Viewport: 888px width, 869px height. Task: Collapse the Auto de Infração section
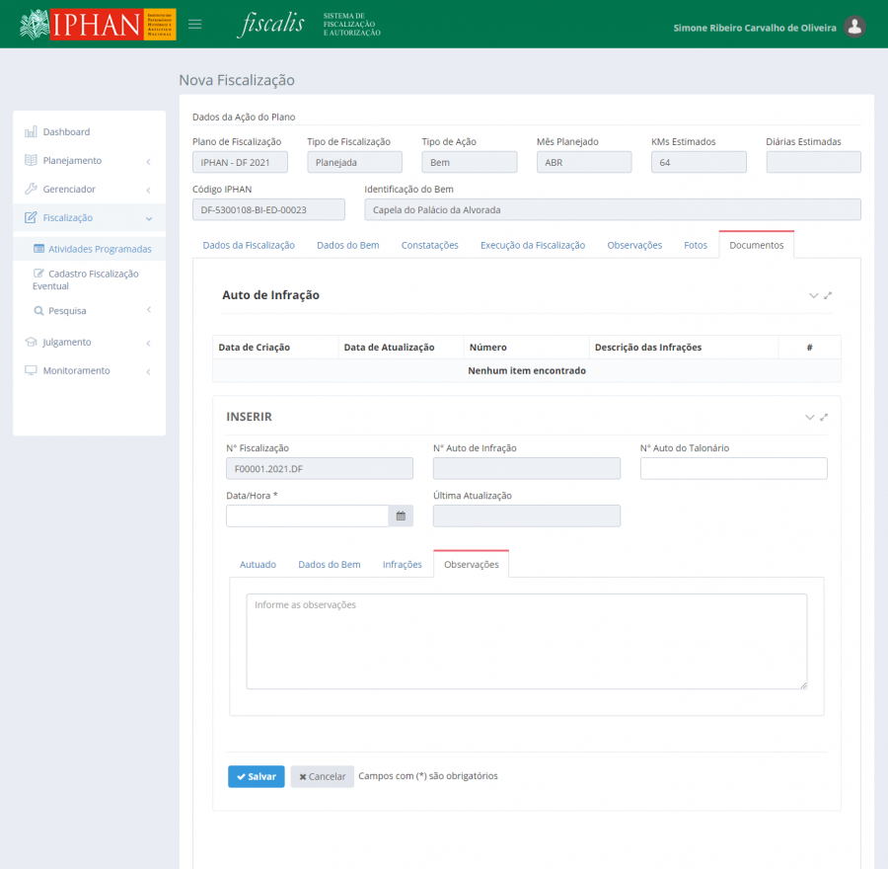click(813, 295)
